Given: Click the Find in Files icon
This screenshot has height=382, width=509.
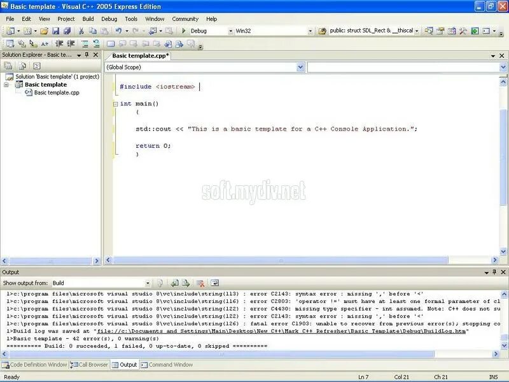Looking at the screenshot, I should 322,31.
